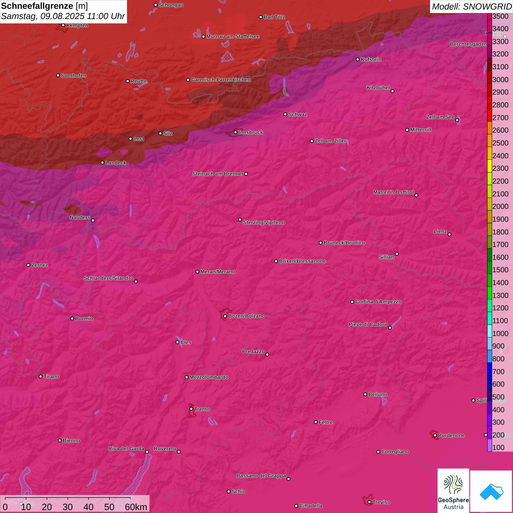Click the Schwaz city marker
This screenshot has height=513, width=513.
(285, 114)
